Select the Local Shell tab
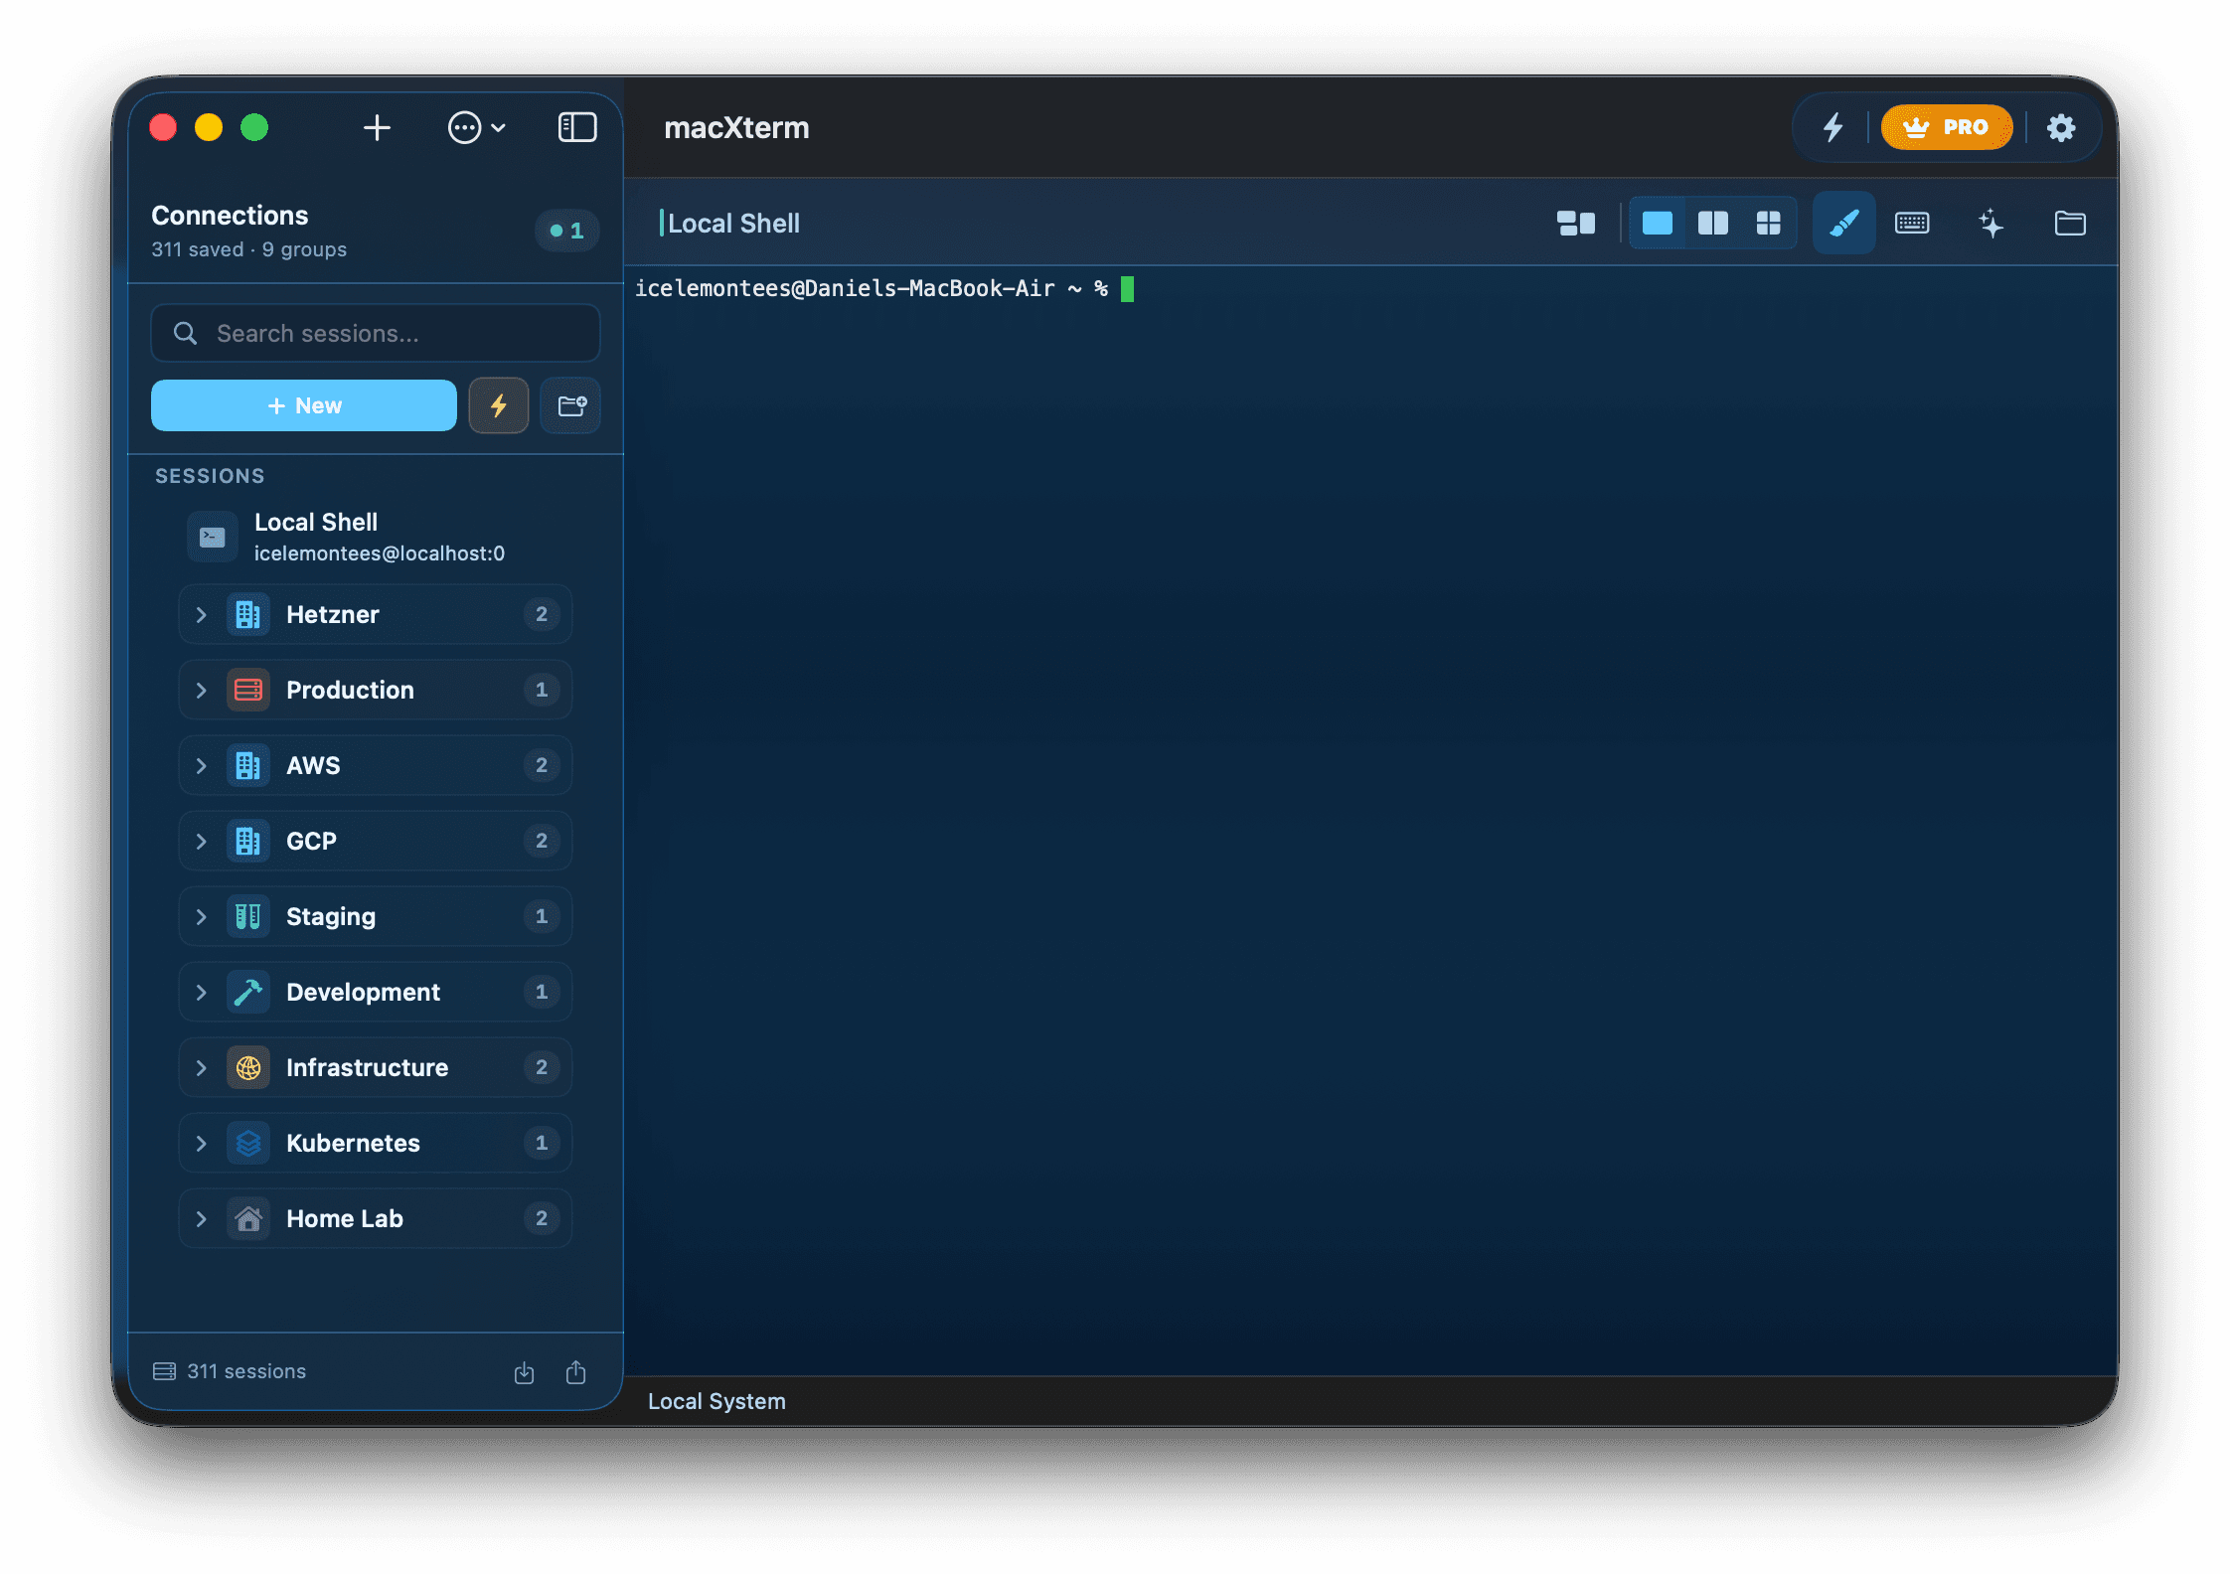 (735, 223)
